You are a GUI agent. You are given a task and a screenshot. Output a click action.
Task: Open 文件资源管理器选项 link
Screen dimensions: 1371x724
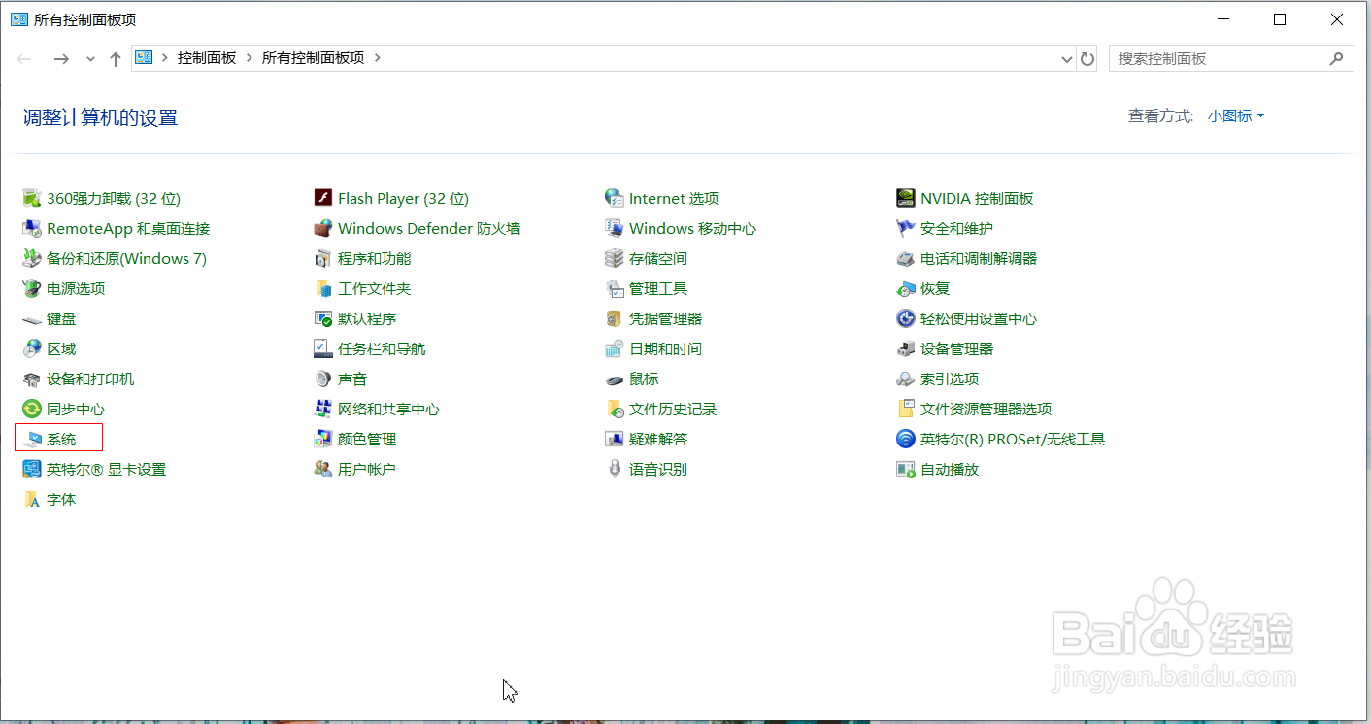click(x=986, y=409)
